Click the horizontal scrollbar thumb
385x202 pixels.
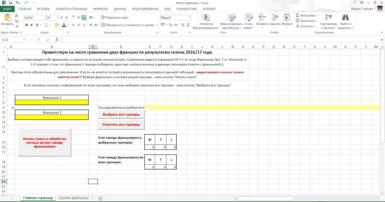coord(266,198)
